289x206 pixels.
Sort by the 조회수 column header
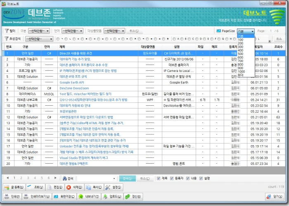(278, 46)
